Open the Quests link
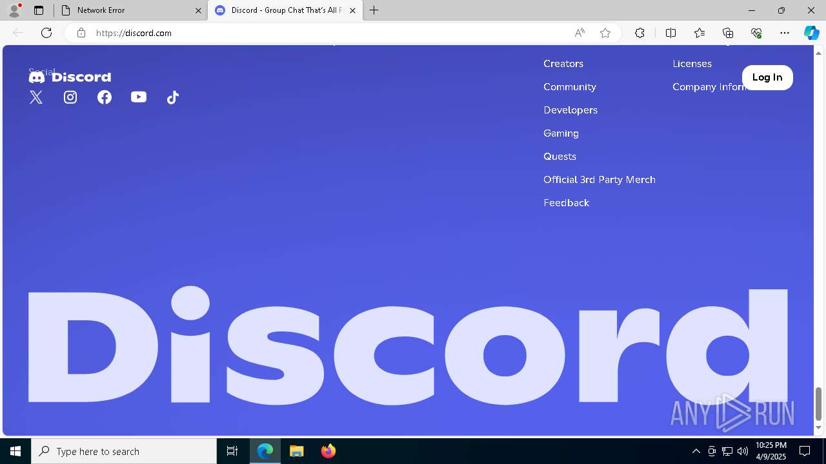Viewport: 826px width, 464px height. coord(559,157)
